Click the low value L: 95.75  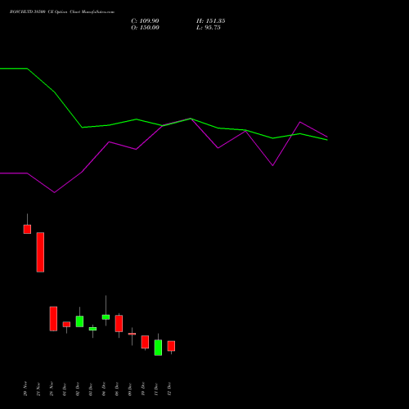(x=209, y=28)
